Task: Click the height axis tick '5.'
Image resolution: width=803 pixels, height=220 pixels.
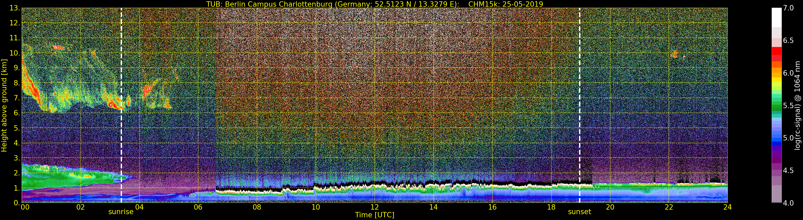Action: (x=17, y=128)
